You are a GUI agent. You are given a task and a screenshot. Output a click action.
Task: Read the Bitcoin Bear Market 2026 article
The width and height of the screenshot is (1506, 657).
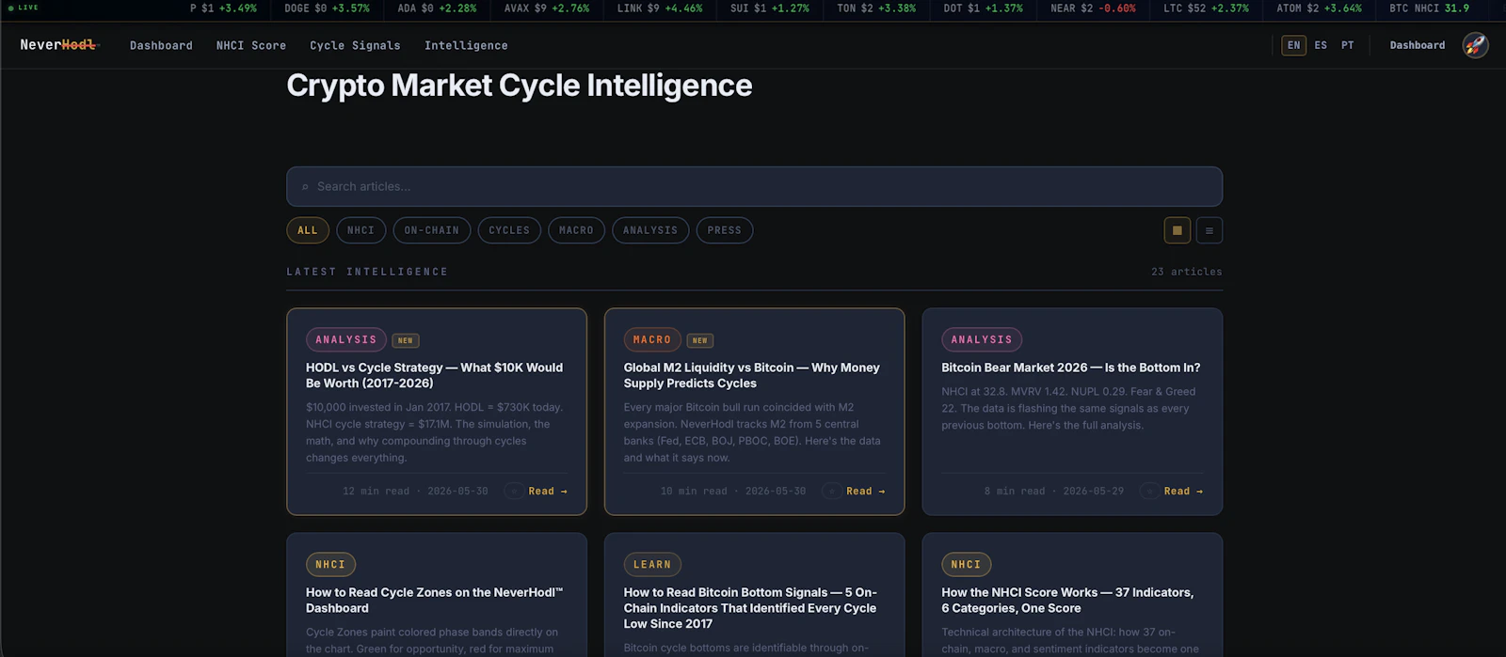pos(1183,491)
